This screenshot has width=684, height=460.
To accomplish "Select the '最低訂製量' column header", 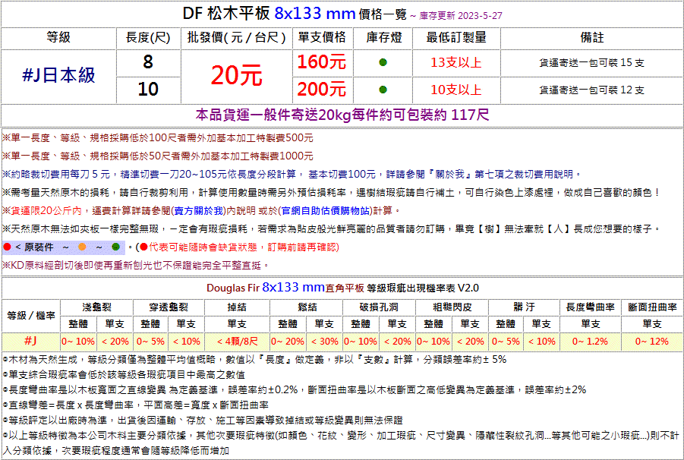I will coord(456,37).
